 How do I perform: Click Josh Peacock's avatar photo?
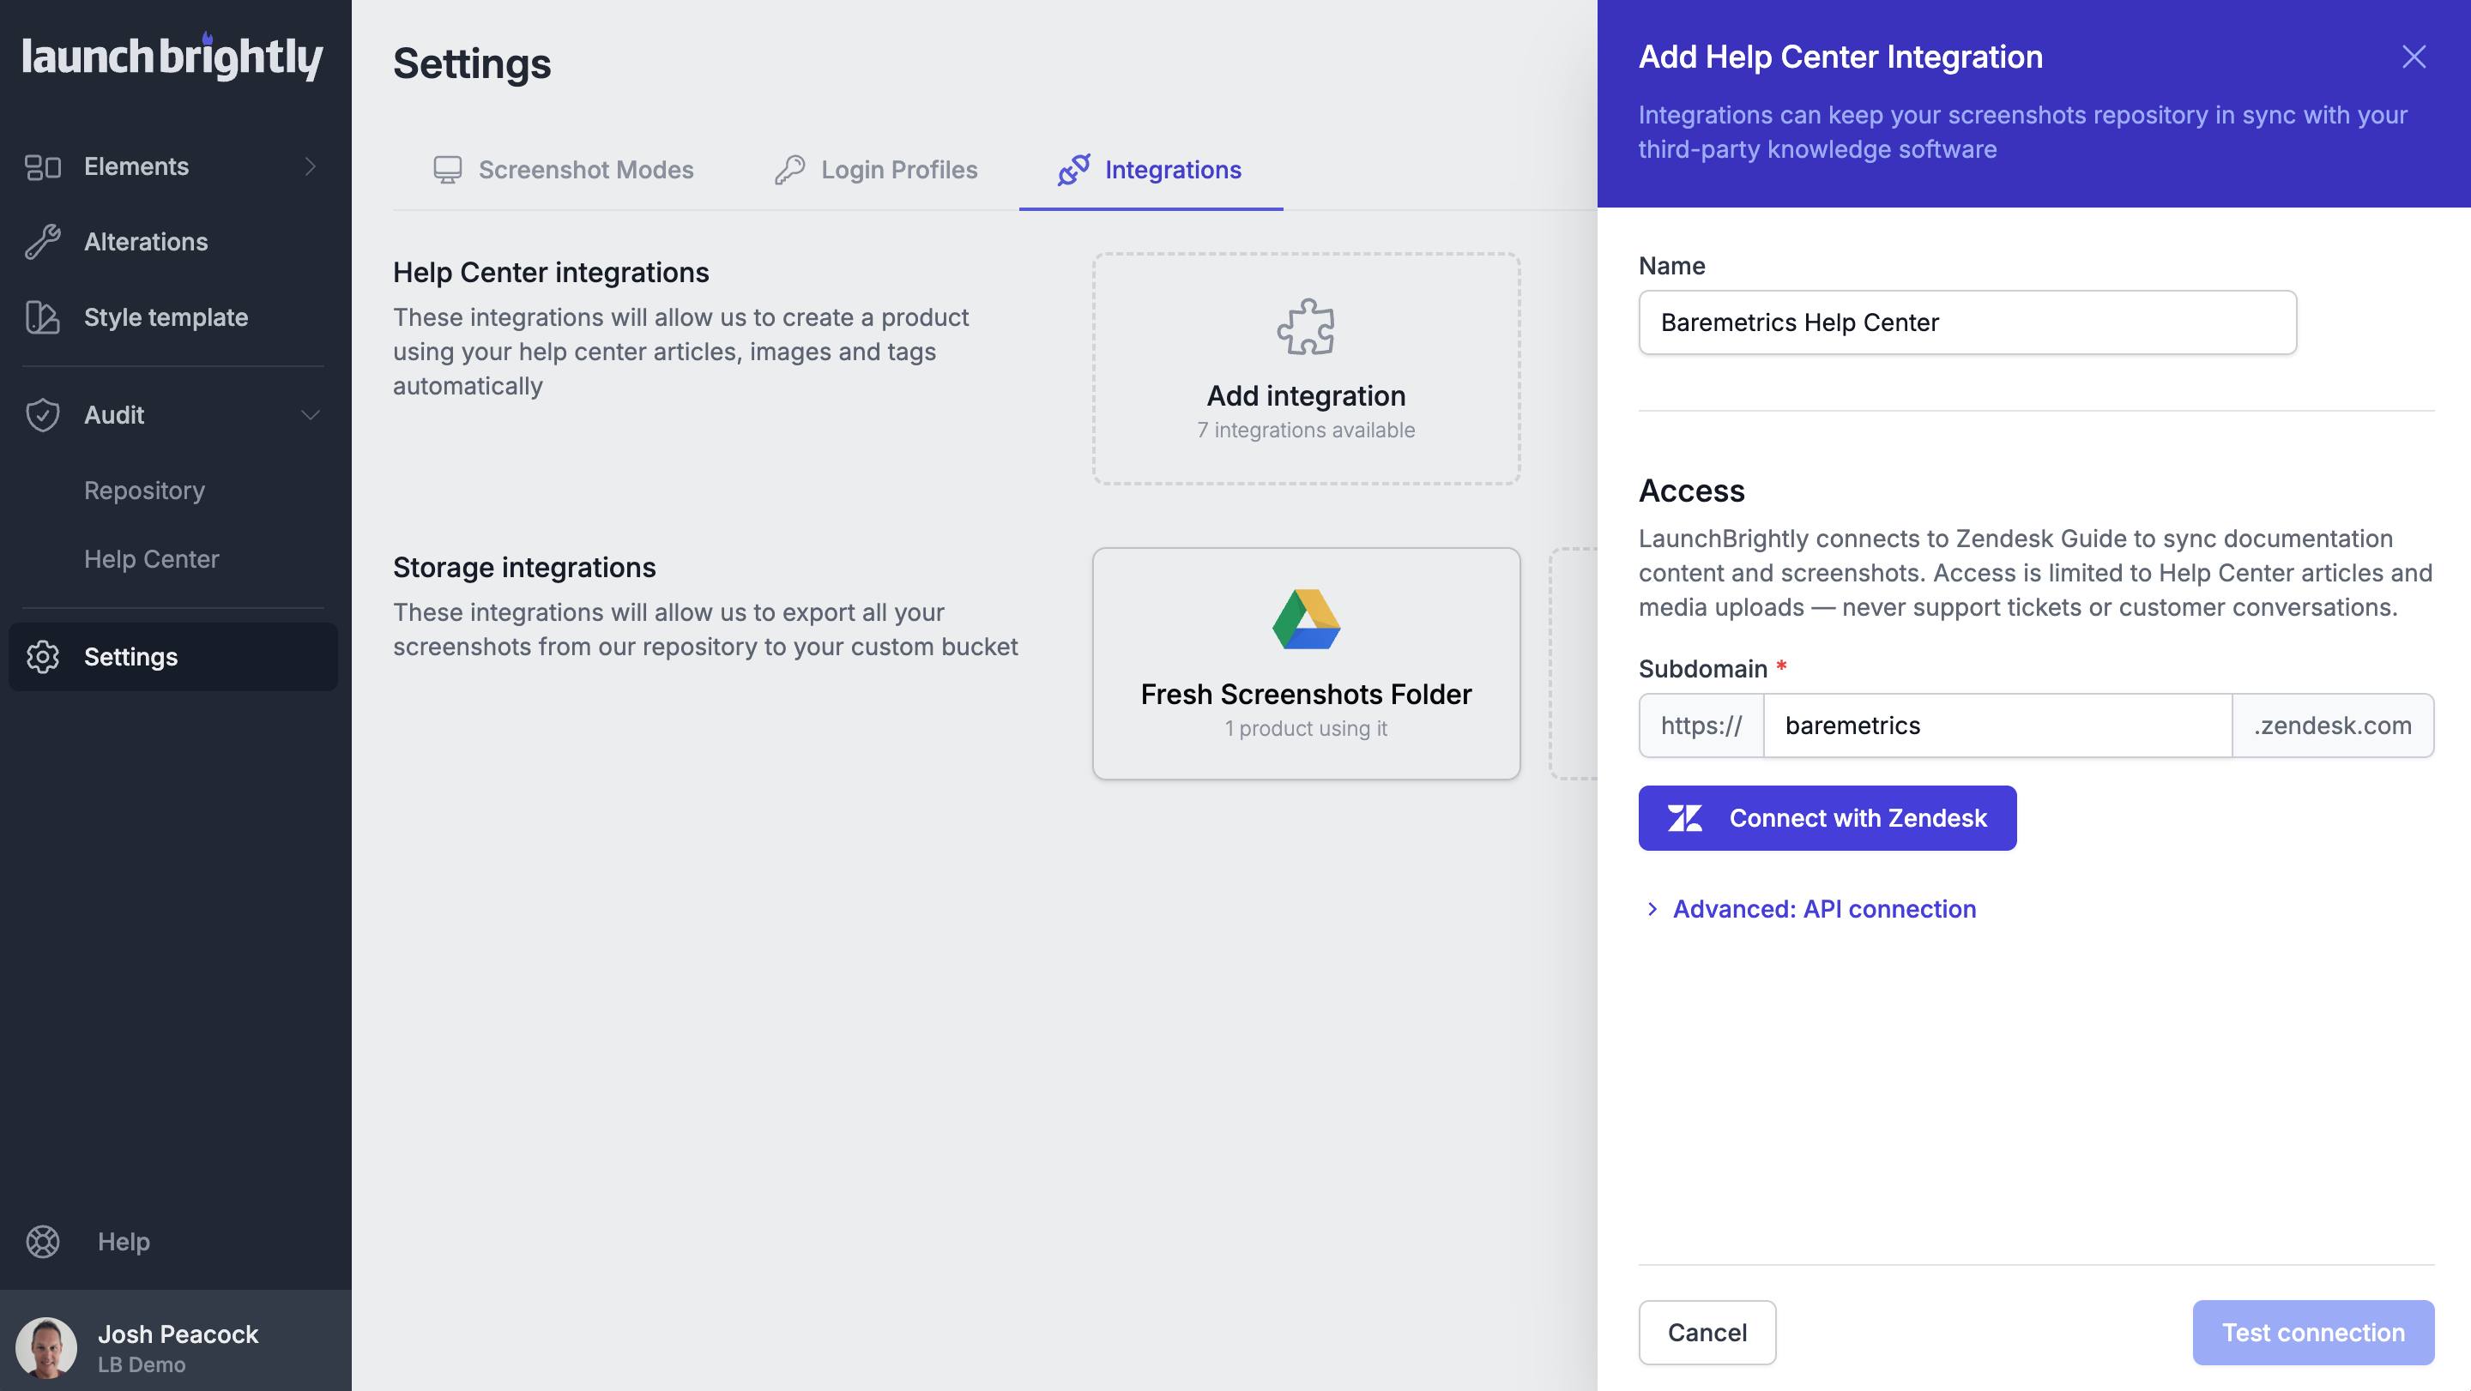pyautogui.click(x=46, y=1347)
